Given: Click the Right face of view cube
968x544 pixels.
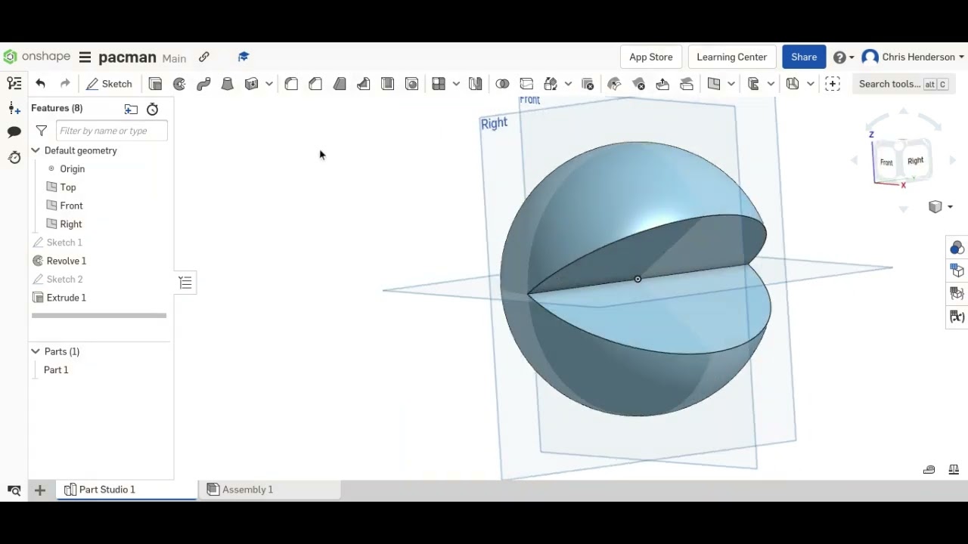Looking at the screenshot, I should tap(916, 160).
